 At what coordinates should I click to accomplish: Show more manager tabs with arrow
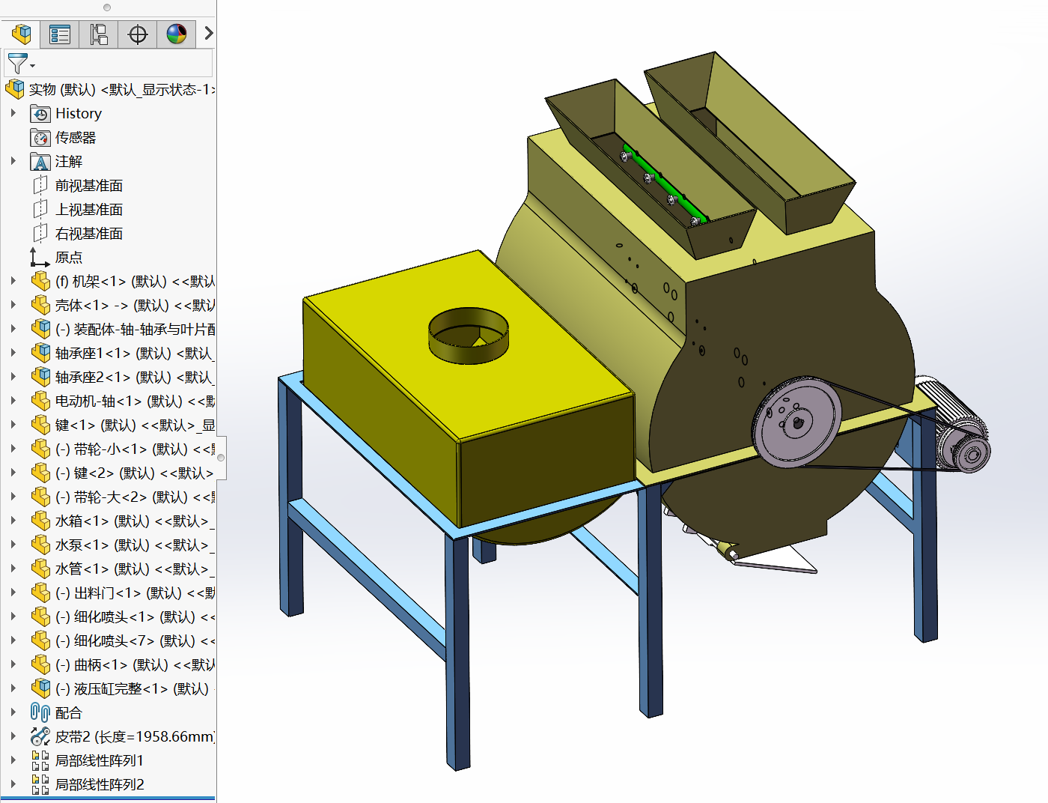(x=209, y=34)
